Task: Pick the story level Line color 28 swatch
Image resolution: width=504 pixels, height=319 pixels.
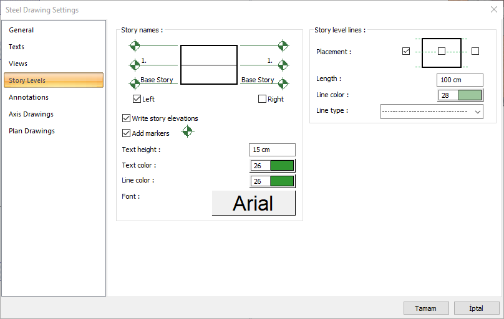Action: tap(460, 95)
